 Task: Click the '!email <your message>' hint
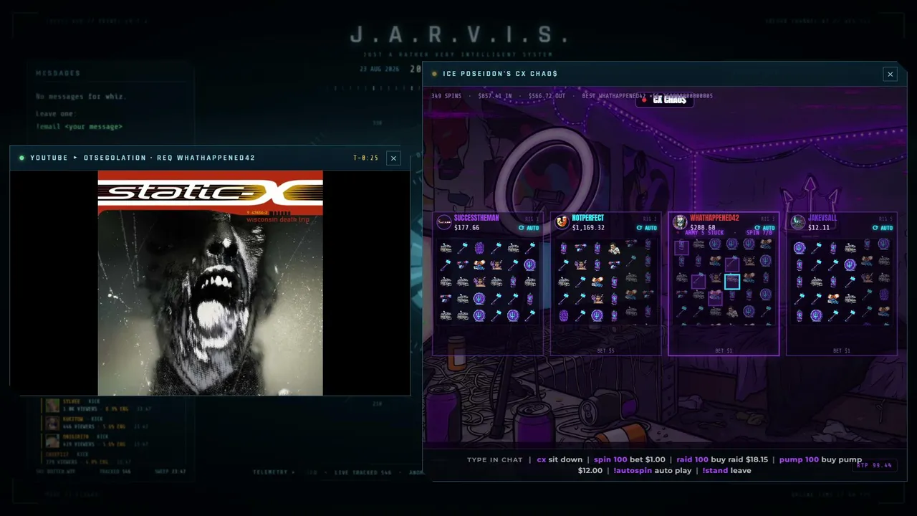click(x=80, y=127)
